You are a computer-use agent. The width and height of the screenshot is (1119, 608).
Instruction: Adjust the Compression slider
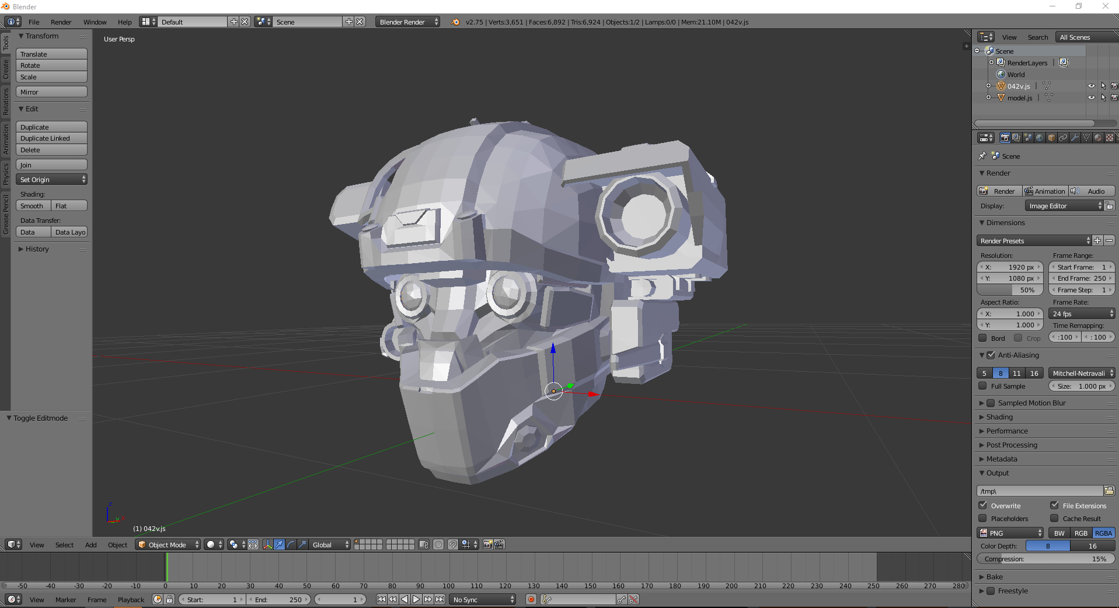pos(1045,558)
